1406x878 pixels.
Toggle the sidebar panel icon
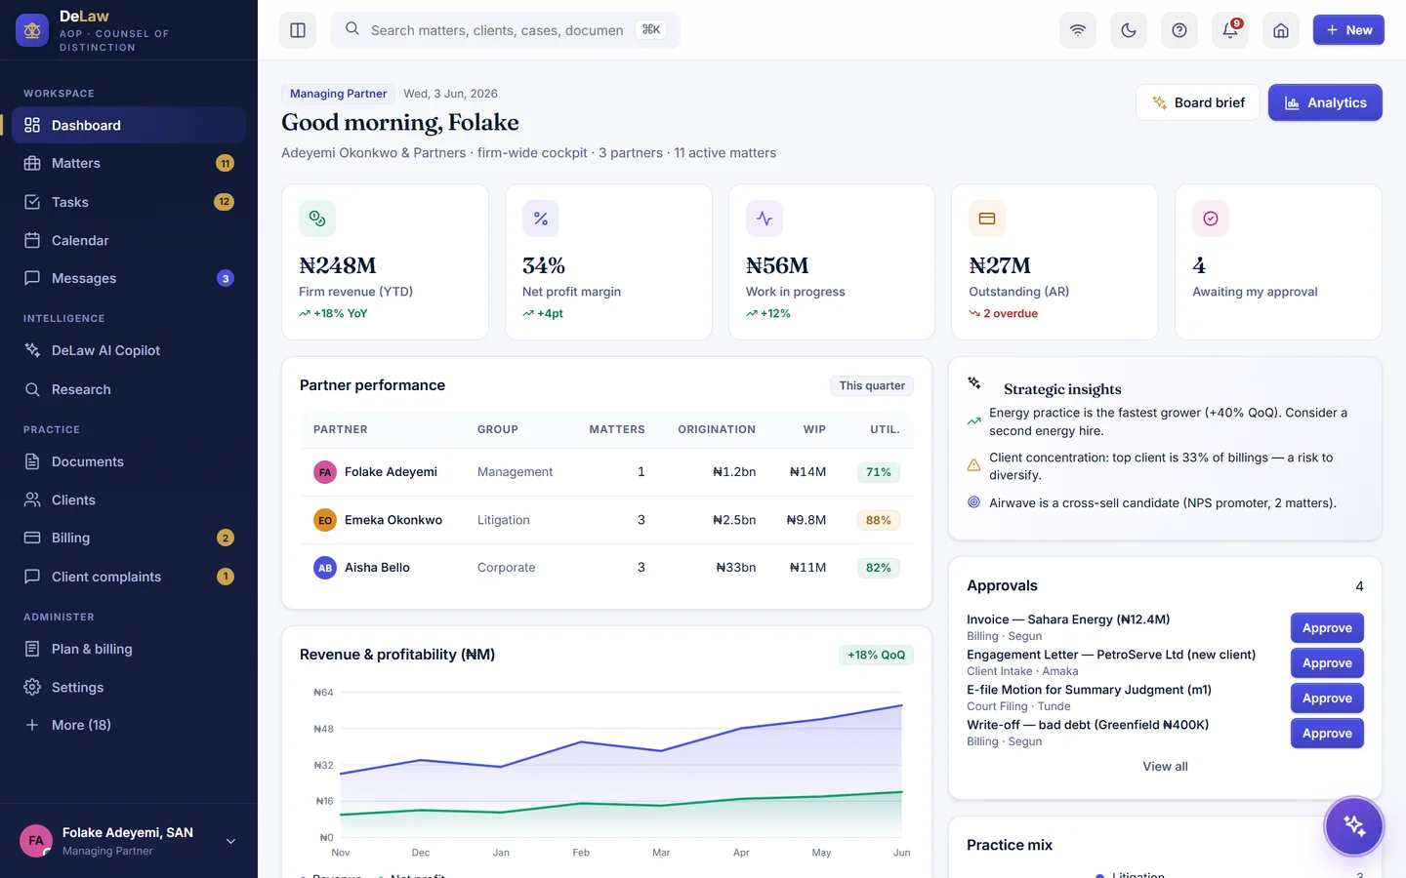pos(298,30)
